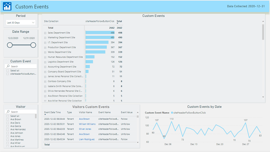Click the start date field 12/2/2020
The image size is (270, 152).
pos(13,38)
